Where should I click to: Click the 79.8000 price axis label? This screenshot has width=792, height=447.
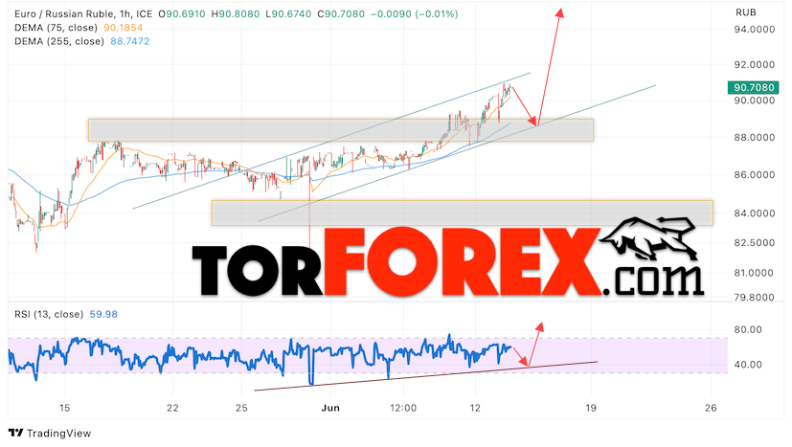(754, 297)
